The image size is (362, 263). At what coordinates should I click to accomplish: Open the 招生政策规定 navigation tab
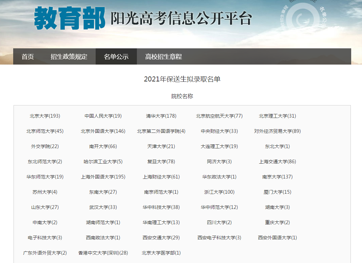pyautogui.click(x=69, y=56)
